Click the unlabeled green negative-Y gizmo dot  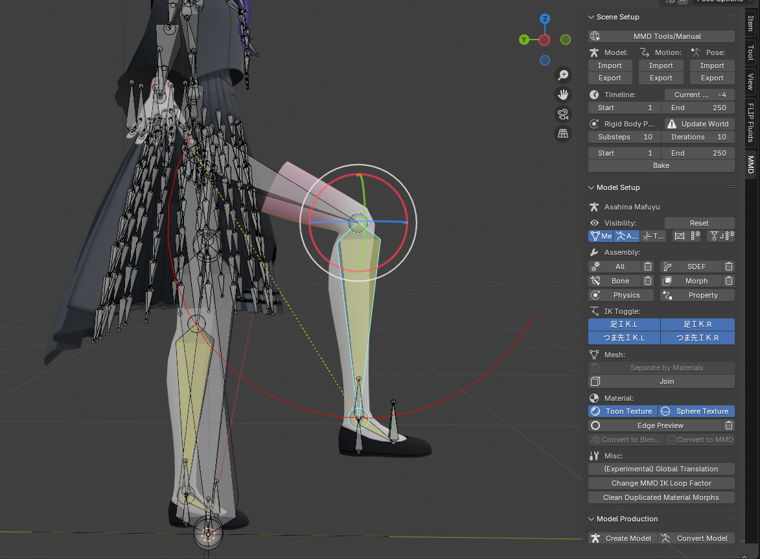click(x=566, y=40)
